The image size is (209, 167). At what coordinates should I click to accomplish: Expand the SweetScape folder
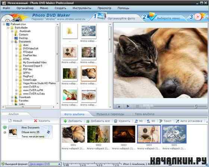[x=16, y=80]
